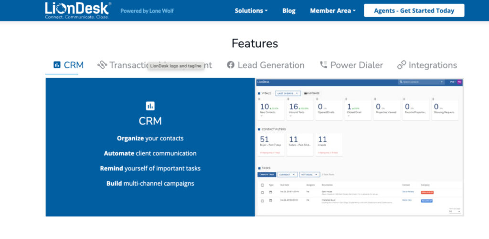The height and width of the screenshot is (239, 489).
Task: Grab the drag handle above Favorite Properties card
Action: click(404, 99)
